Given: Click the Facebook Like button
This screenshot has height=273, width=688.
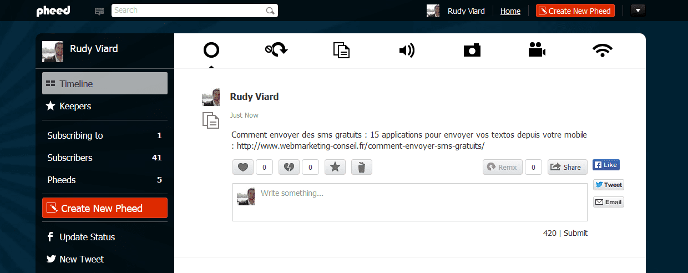Looking at the screenshot, I should point(606,165).
